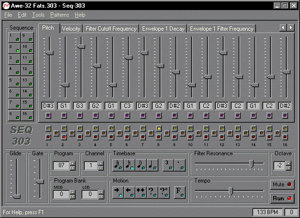Select the eighth-note timebase button
300x218 pixels.
[x=141, y=165]
